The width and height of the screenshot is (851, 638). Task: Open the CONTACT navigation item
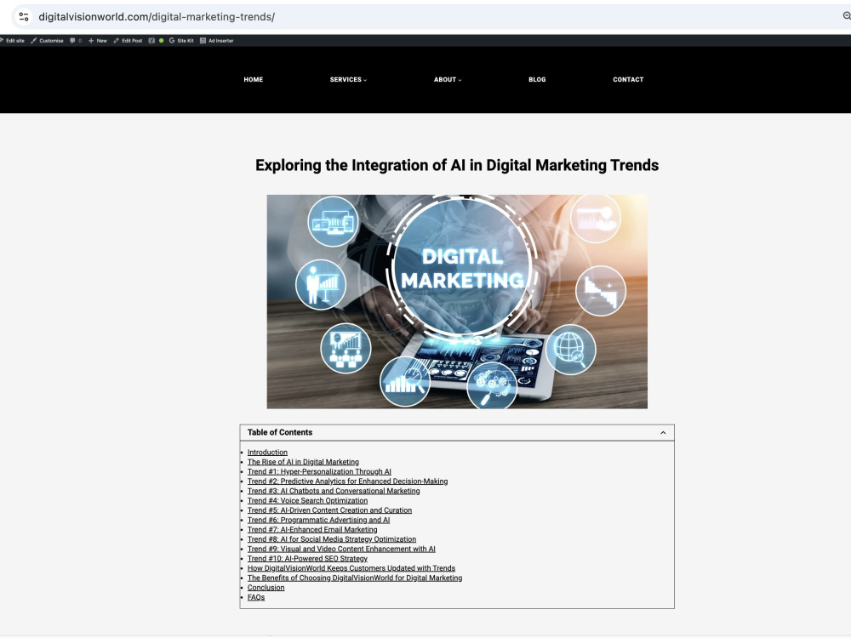[x=628, y=79]
